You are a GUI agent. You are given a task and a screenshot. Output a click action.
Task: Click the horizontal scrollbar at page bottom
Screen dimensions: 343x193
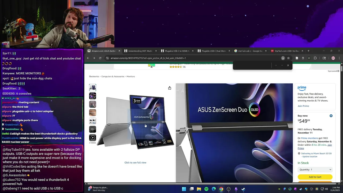tap(212, 184)
